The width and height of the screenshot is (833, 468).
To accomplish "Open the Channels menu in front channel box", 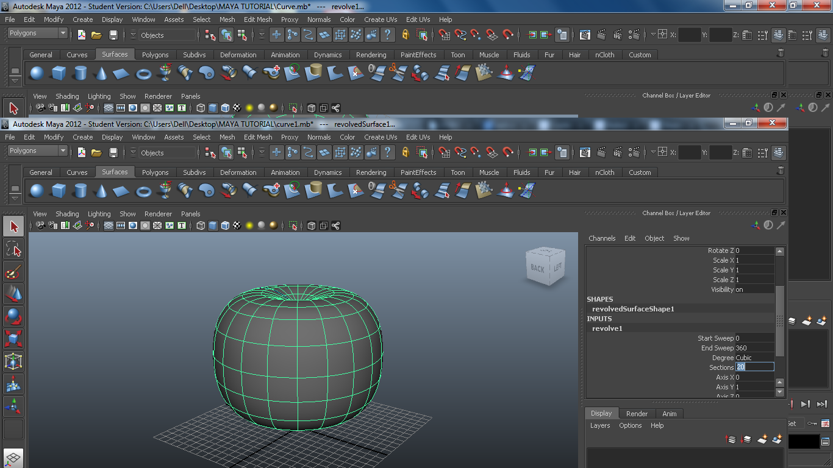I will tap(602, 238).
